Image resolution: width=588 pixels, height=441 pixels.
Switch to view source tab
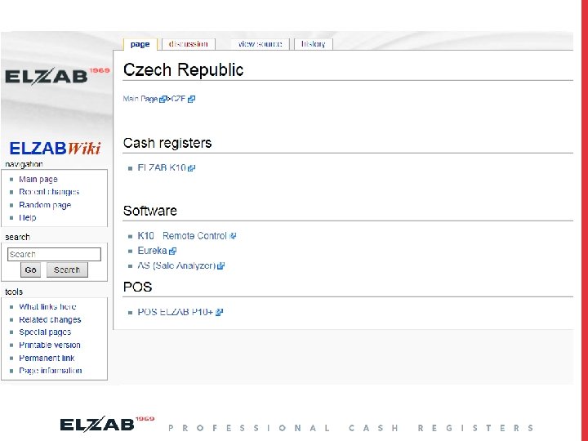pos(260,44)
